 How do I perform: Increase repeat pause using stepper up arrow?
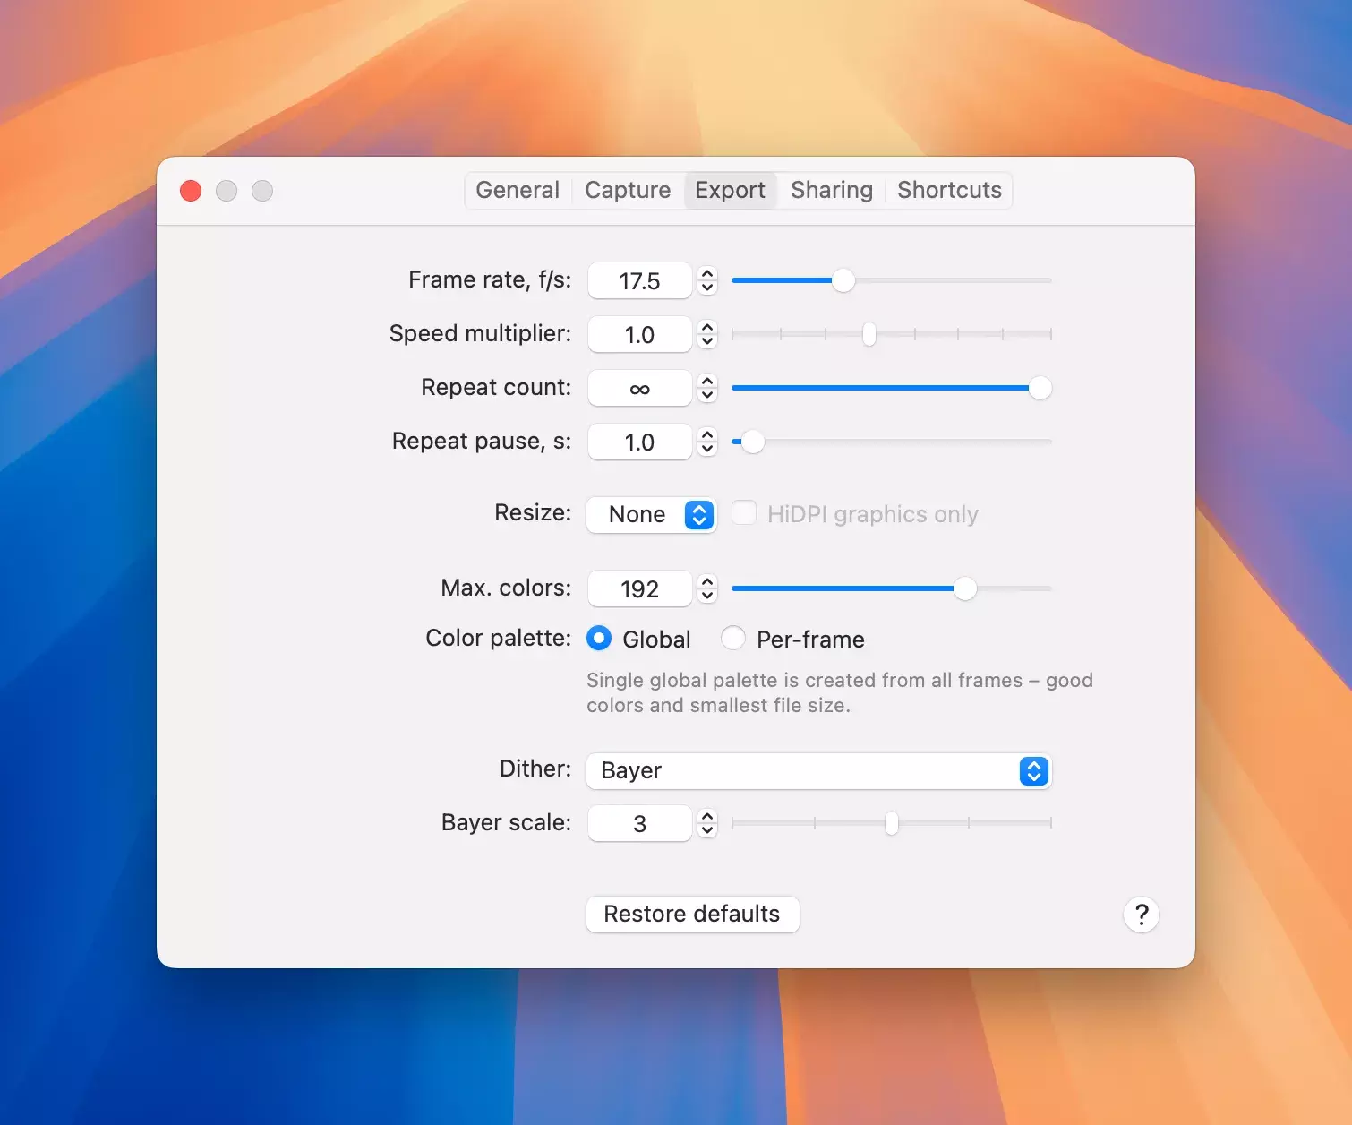[707, 435]
